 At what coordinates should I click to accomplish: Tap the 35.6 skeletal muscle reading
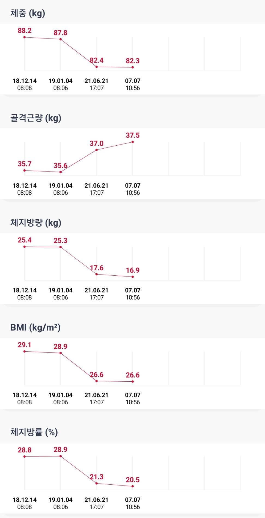(x=60, y=166)
